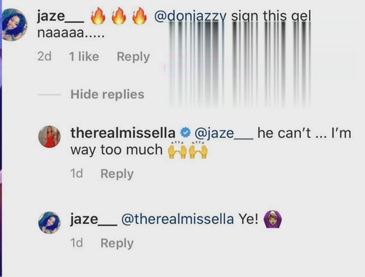Click the raised hands emoji
Viewport: 365px width, 277px height.
[187, 150]
